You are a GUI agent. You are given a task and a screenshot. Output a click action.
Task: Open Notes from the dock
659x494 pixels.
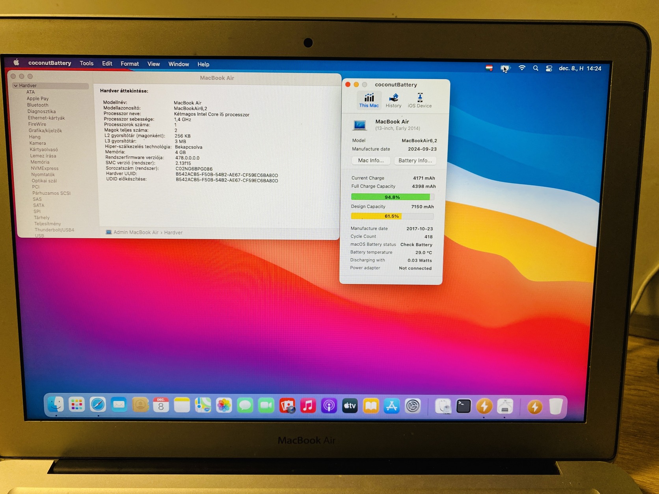click(182, 405)
